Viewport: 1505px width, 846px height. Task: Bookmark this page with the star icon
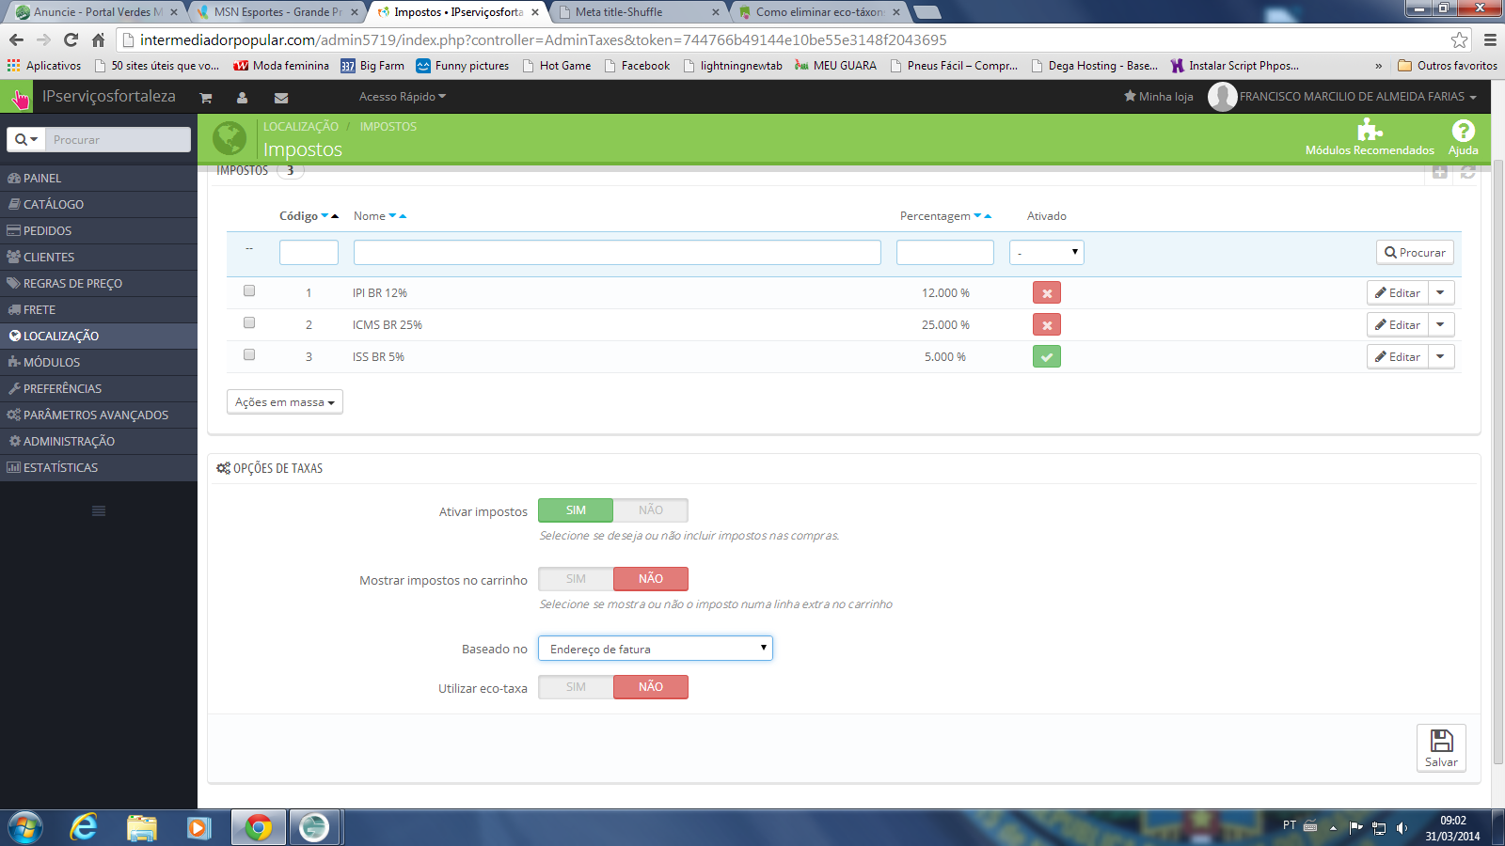coord(1459,39)
